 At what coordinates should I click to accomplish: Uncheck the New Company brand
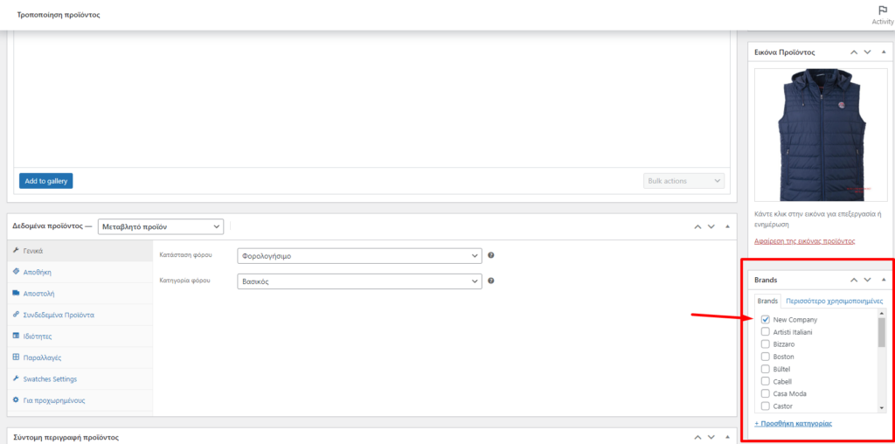click(x=766, y=320)
